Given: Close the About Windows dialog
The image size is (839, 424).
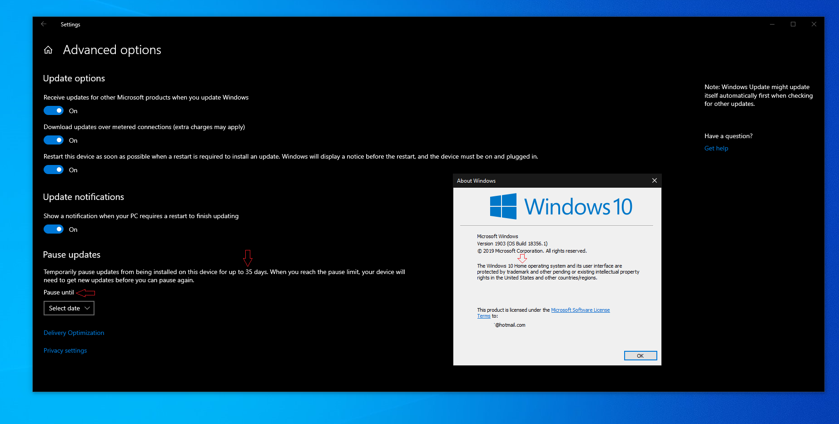Looking at the screenshot, I should tap(654, 180).
